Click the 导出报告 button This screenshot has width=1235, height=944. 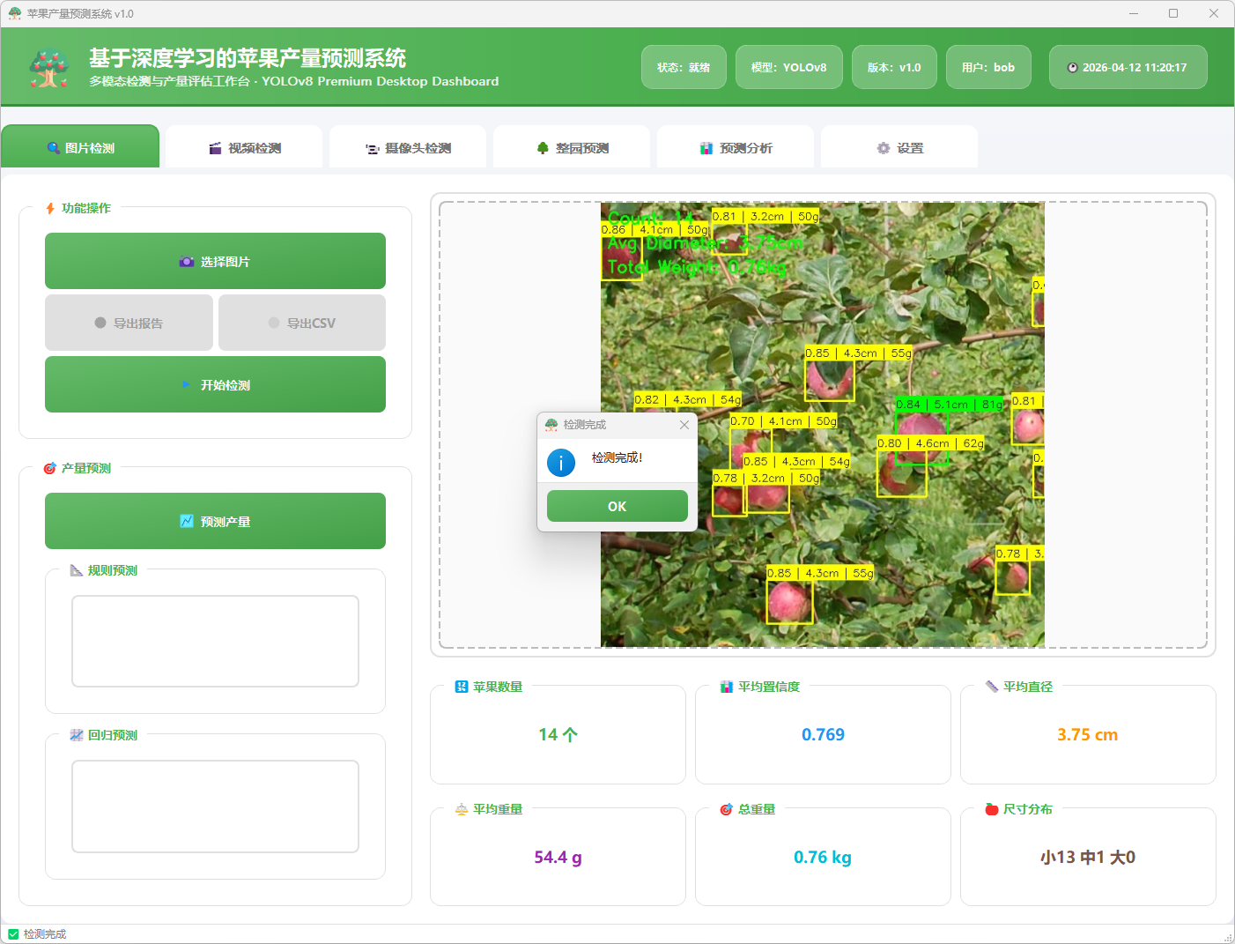pos(129,323)
